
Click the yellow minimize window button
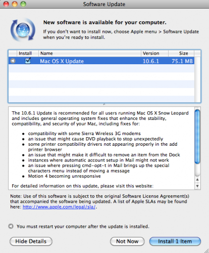tap(15, 4)
